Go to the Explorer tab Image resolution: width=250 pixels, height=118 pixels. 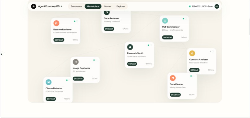point(121,6)
